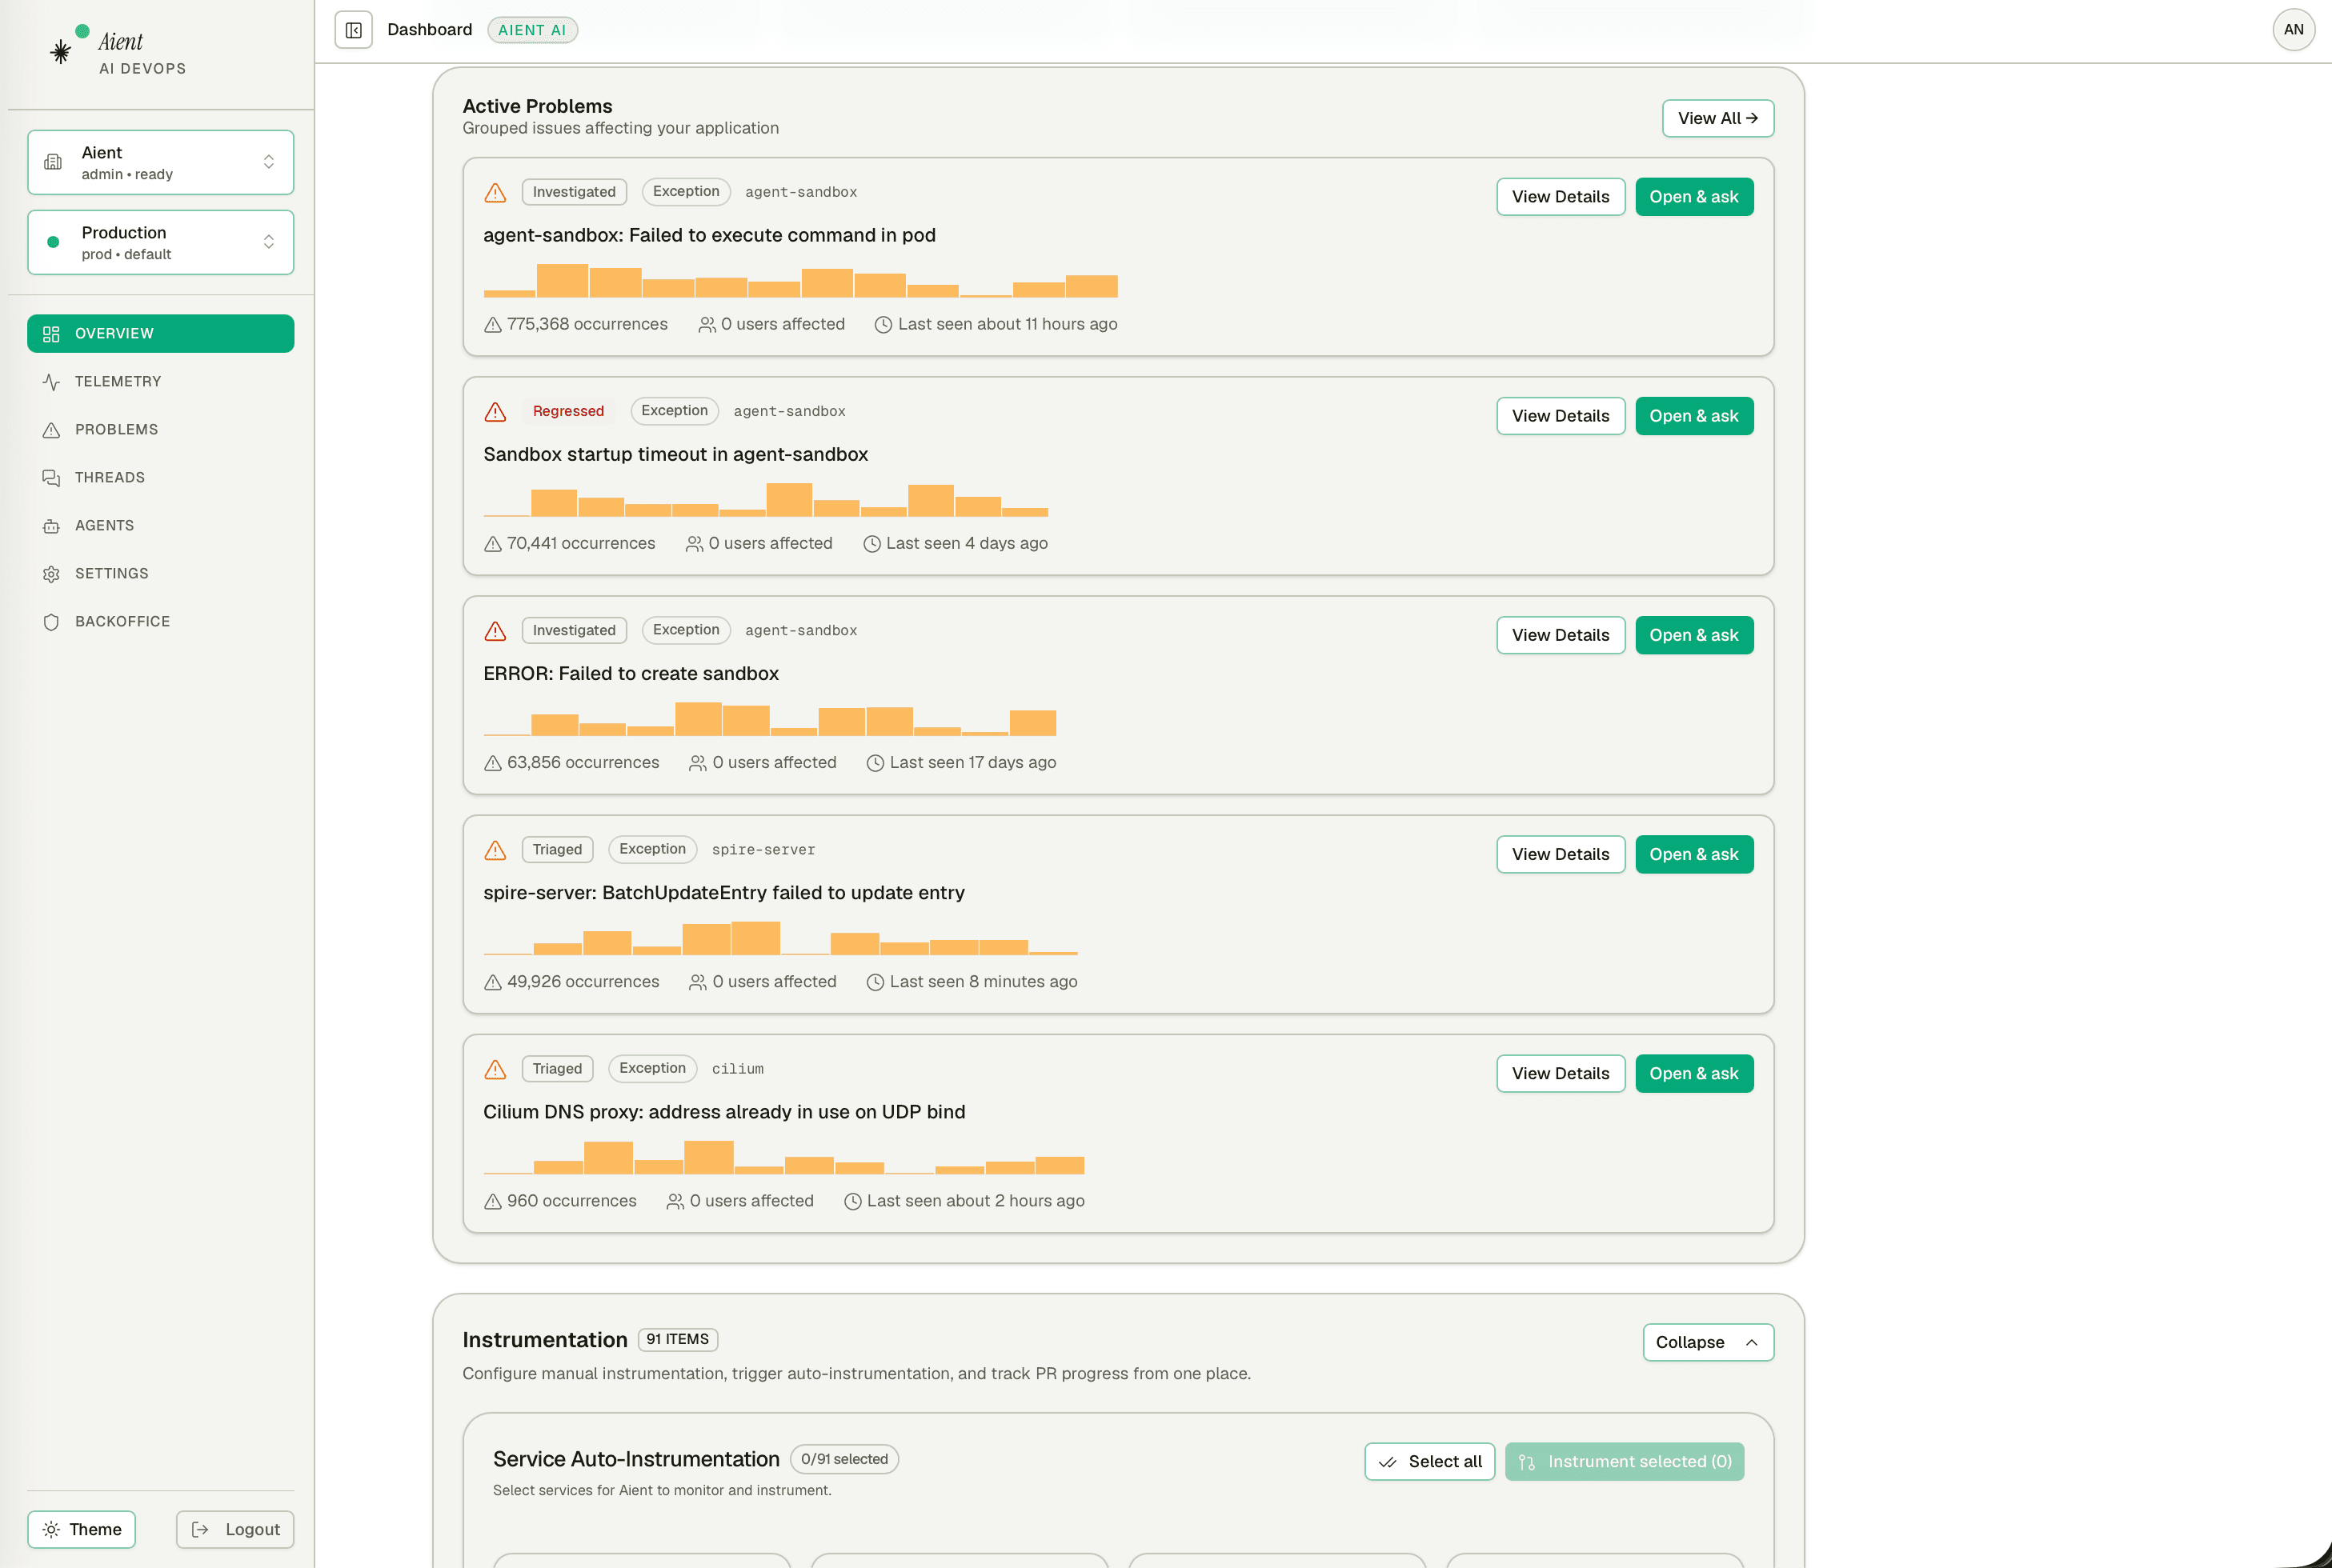Image resolution: width=2332 pixels, height=1568 pixels.
Task: Click warning icon on BatchUpdateEntry problem
Action: [495, 849]
